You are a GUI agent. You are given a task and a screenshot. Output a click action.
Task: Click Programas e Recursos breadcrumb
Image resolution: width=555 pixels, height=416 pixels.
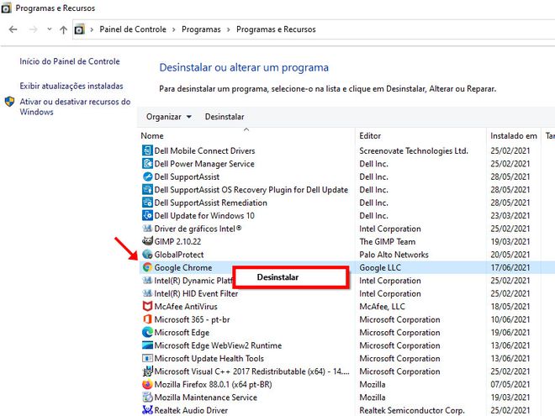click(x=276, y=29)
